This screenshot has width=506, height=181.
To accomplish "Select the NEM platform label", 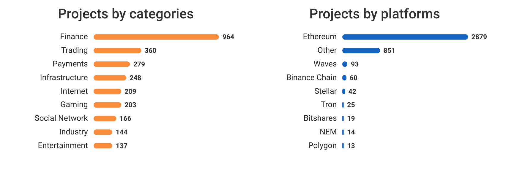I will [328, 132].
